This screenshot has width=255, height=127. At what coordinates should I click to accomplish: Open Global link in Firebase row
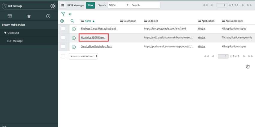(x=202, y=29)
